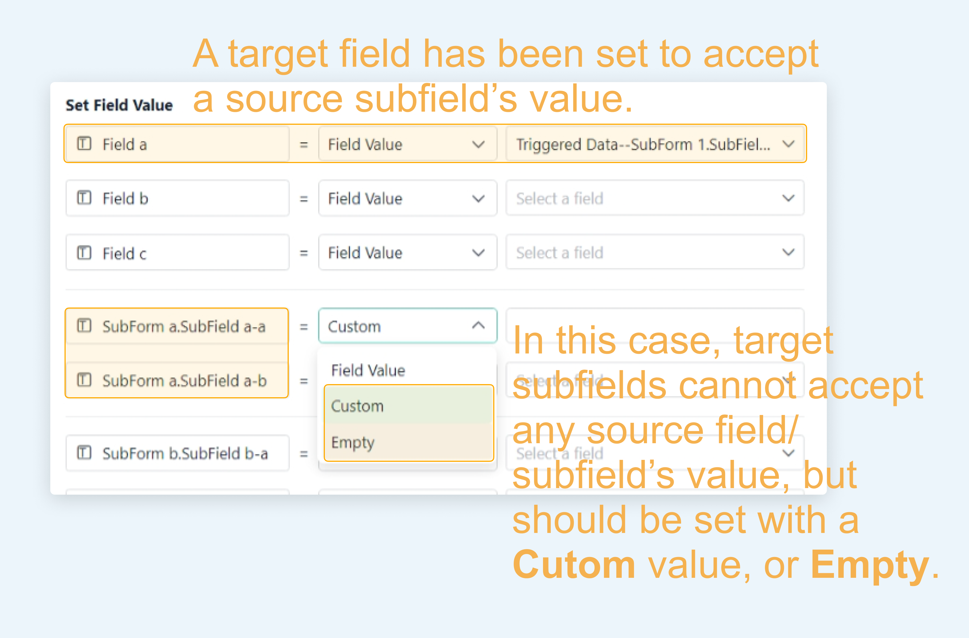Select the Field a target field box
Image resolution: width=969 pixels, height=638 pixels.
[177, 144]
